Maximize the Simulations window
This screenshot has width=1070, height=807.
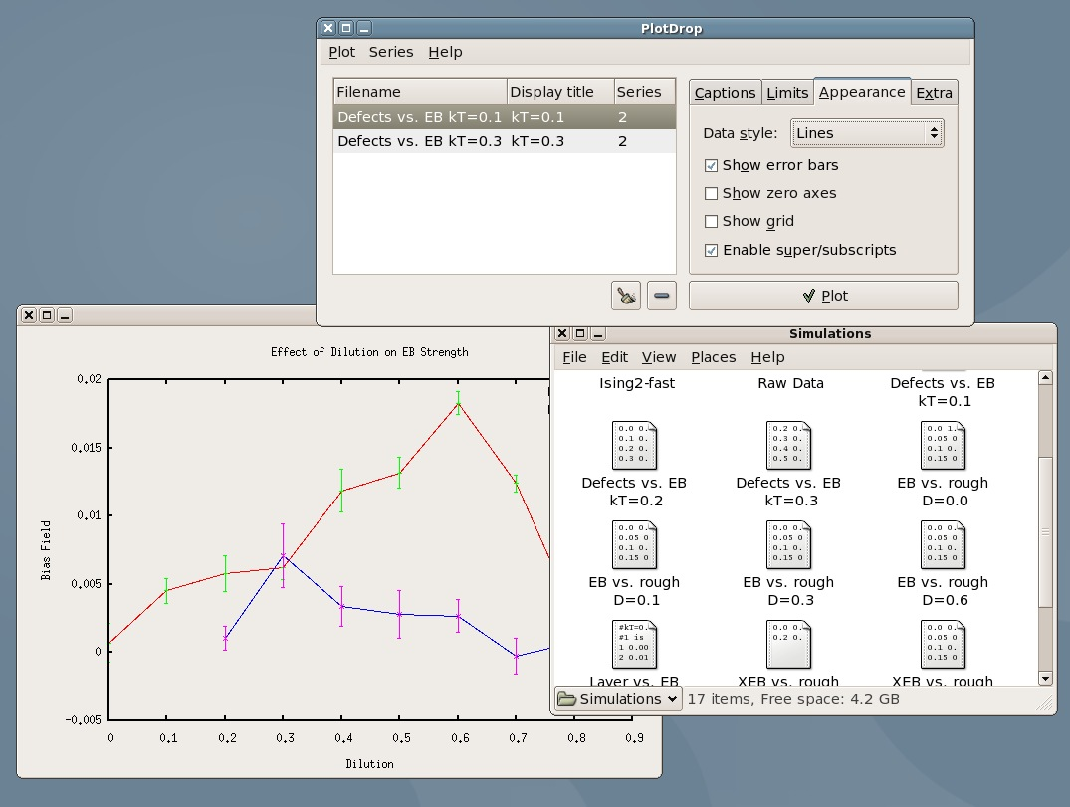click(x=580, y=333)
